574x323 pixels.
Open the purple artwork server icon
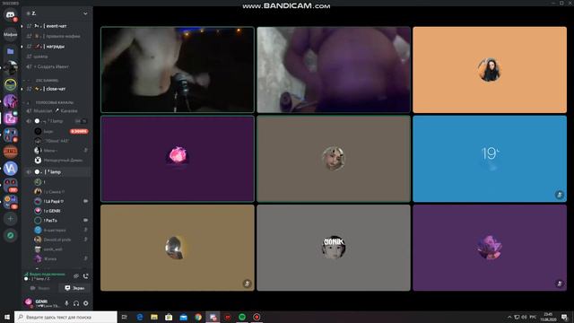coord(10,101)
